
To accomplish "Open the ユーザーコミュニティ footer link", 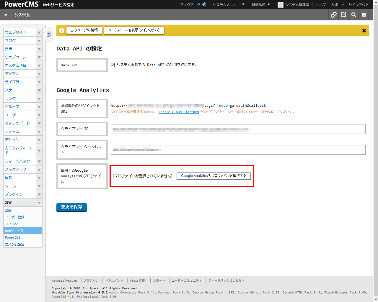I will (x=187, y=280).
